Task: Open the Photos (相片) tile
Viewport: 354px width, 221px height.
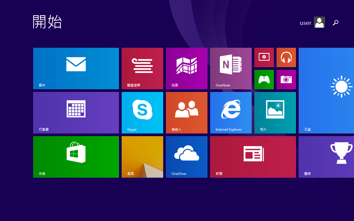Action: coord(275,113)
